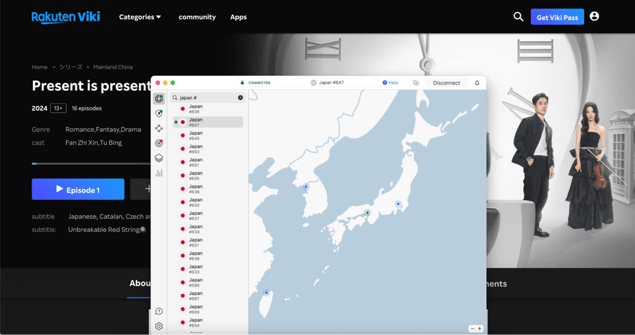Screen dimensions: 635x335
Task: Select server Japan #638
Action: pyautogui.click(x=208, y=189)
